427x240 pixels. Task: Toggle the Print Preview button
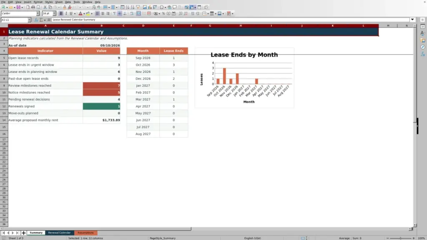pos(38,7)
